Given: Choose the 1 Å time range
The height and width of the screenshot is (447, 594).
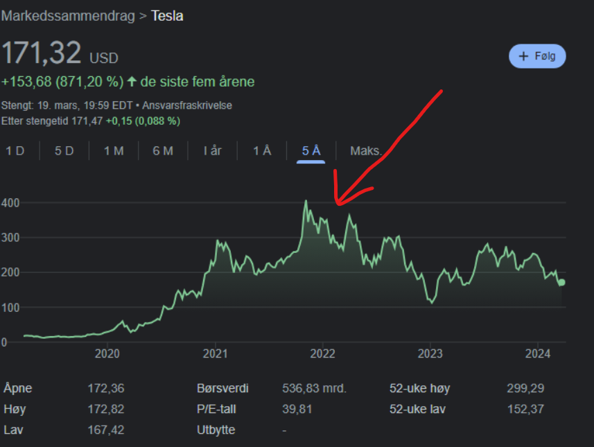Looking at the screenshot, I should [261, 151].
